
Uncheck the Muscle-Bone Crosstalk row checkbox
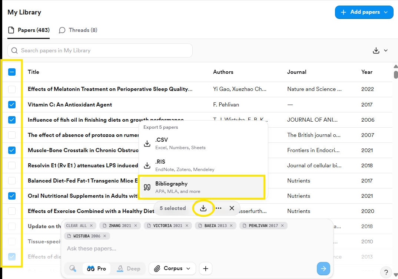click(12, 150)
